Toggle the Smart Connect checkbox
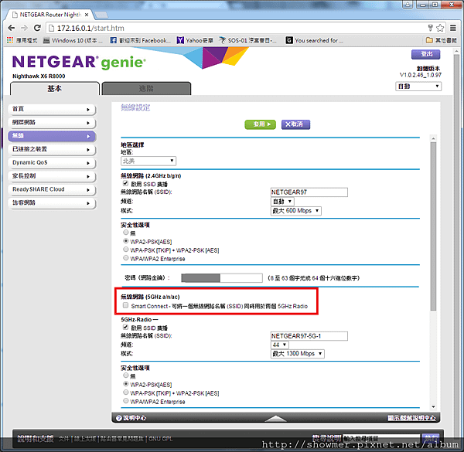464x452 pixels. pos(126,305)
